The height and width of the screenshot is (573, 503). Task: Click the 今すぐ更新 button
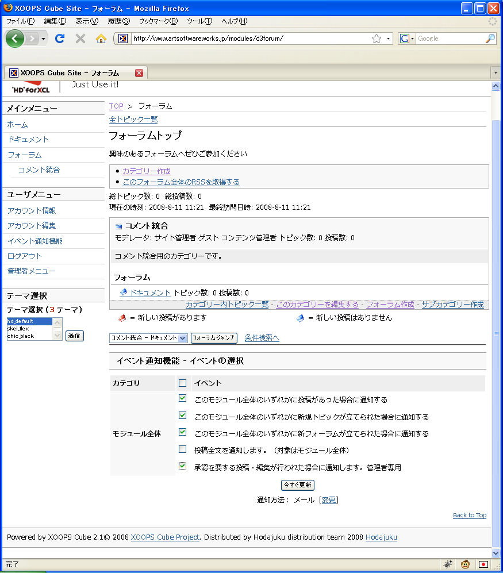pyautogui.click(x=297, y=485)
